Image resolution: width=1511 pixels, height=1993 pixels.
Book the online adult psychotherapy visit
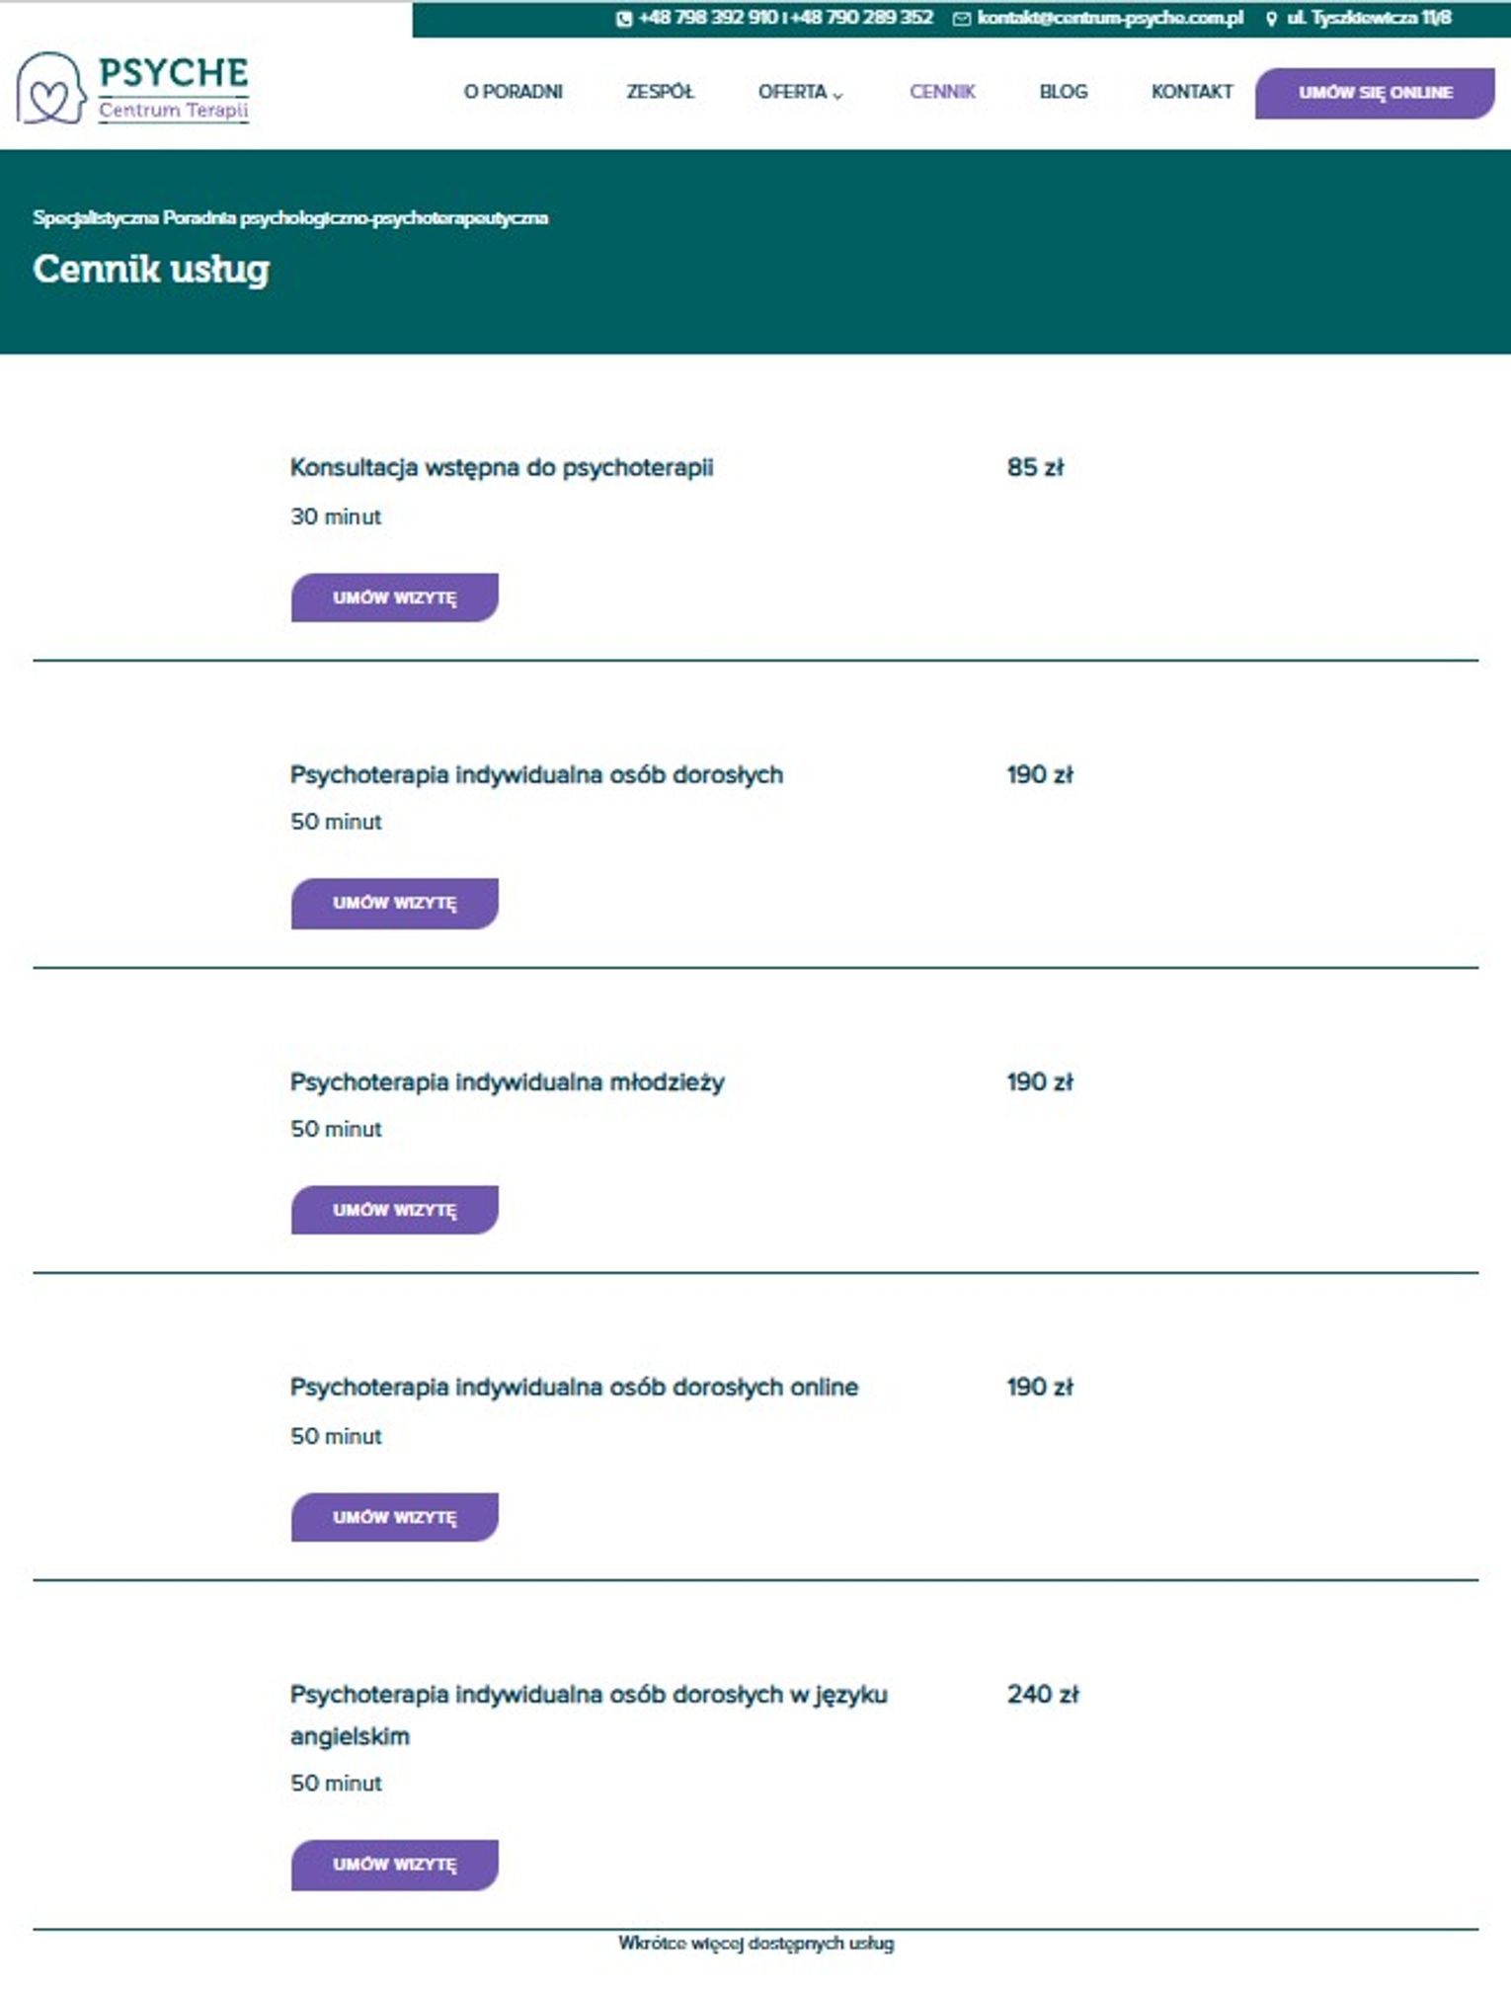pos(394,1517)
